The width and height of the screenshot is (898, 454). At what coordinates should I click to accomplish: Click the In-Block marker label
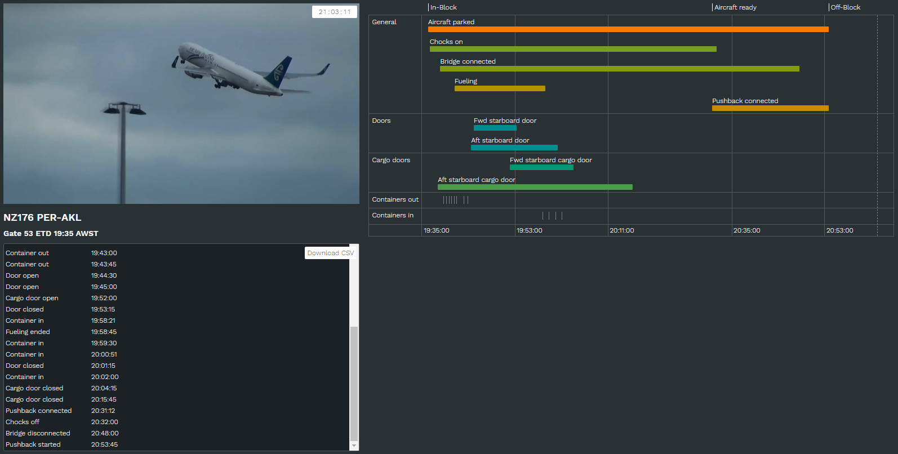443,7
